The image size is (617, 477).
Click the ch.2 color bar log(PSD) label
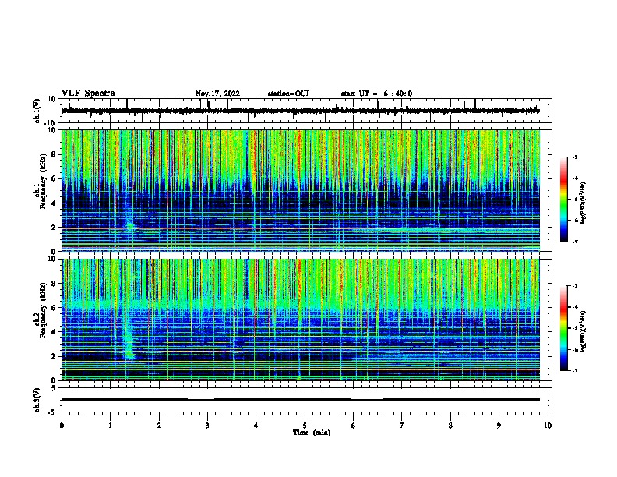(x=584, y=331)
